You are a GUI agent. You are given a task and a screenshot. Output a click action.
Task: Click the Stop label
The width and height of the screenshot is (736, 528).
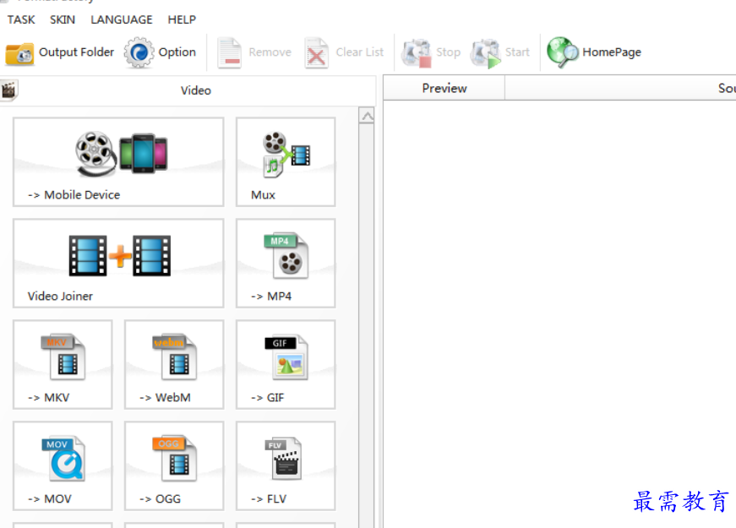tap(448, 52)
